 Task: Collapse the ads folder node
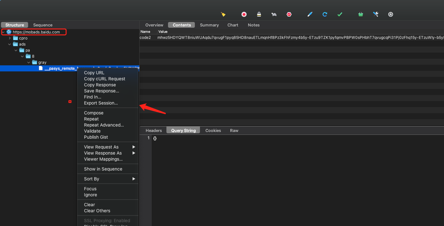pyautogui.click(x=10, y=44)
